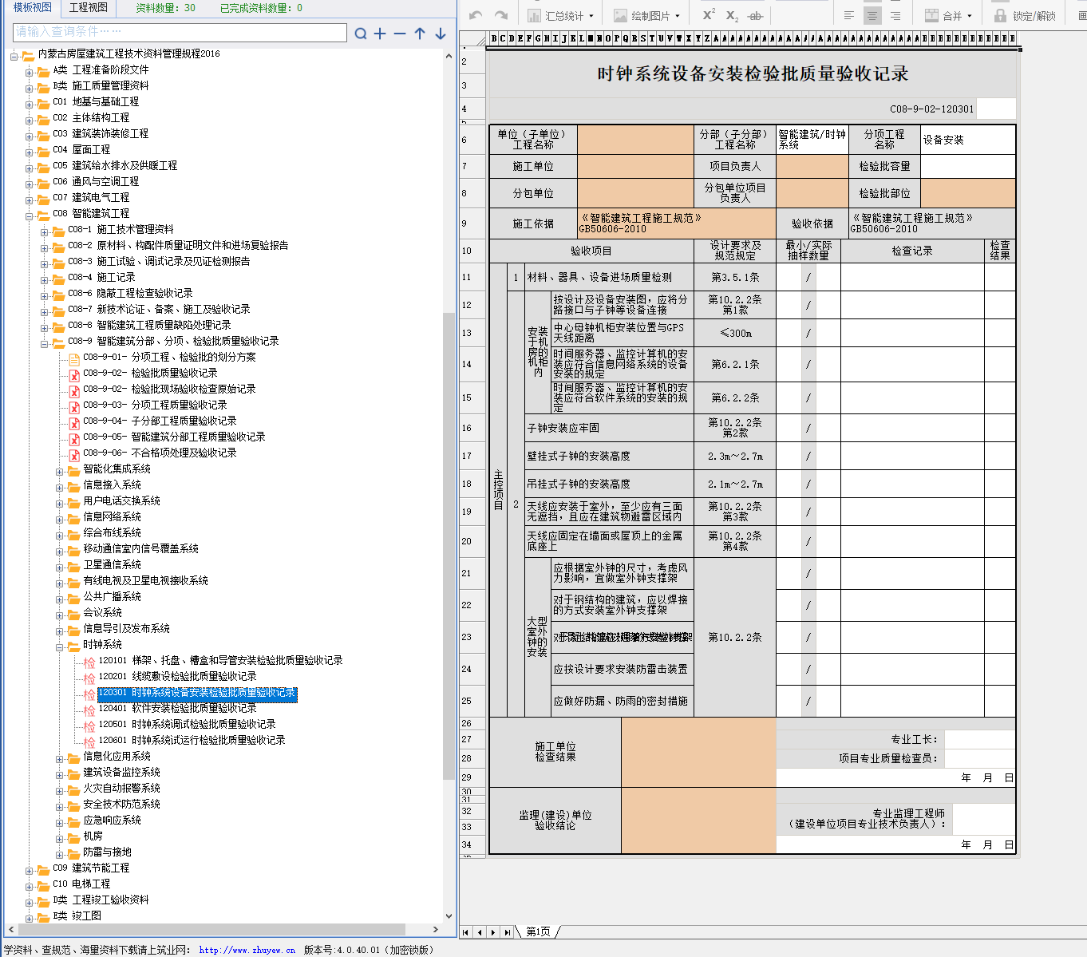The width and height of the screenshot is (1087, 957).
Task: Click the 第3.5.1条 cell
Action: (x=734, y=277)
